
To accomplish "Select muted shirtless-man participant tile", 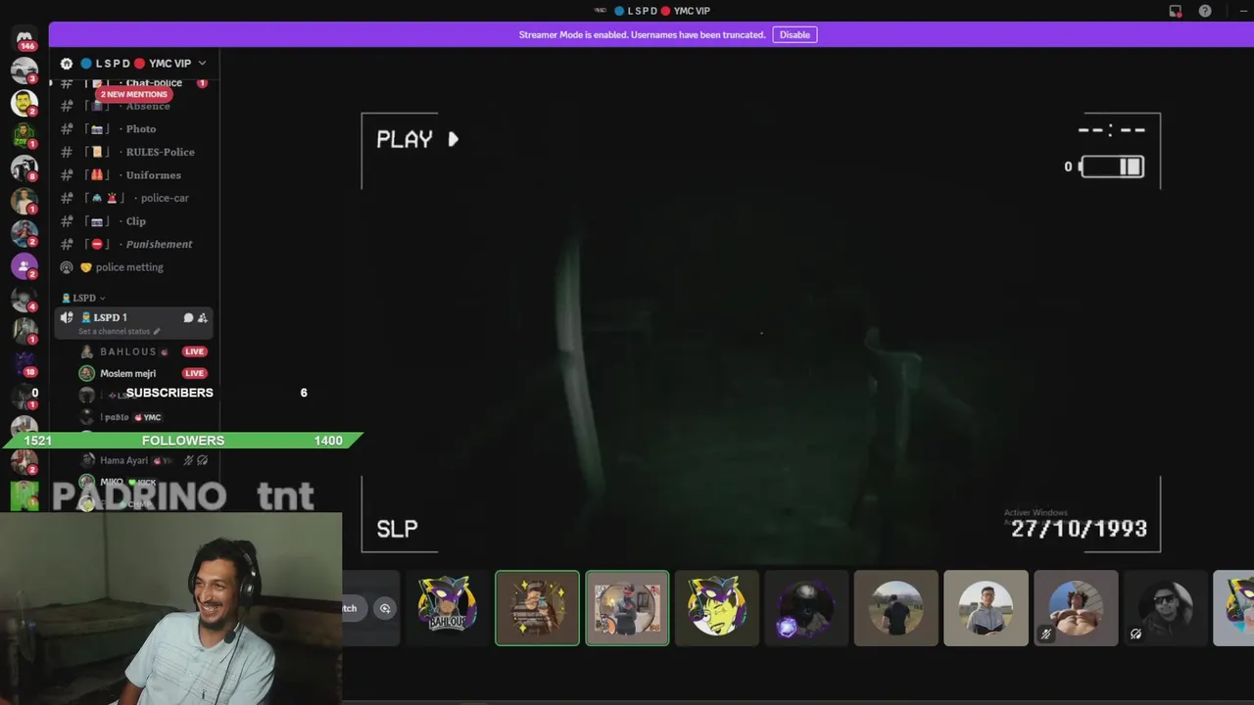I will point(1076,608).
